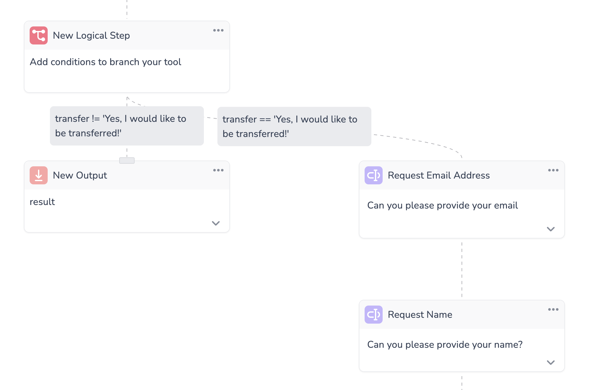The image size is (592, 390).
Task: Expand the Request Email Address card chevron
Action: [x=551, y=229]
